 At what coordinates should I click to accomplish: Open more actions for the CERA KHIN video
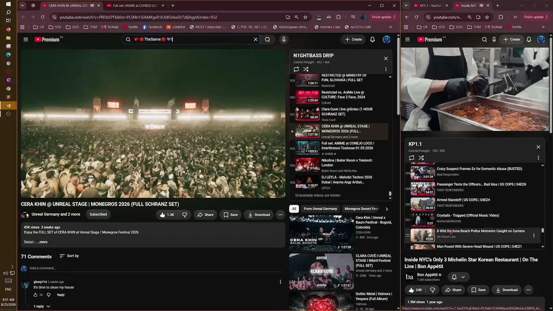(x=280, y=215)
